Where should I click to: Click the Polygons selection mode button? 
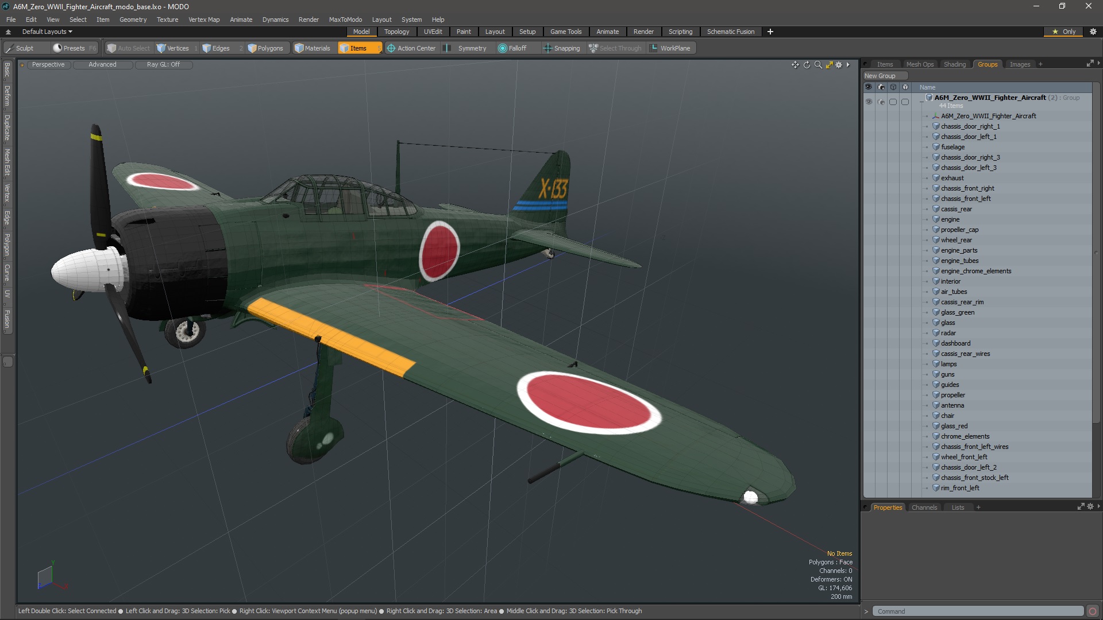tap(265, 48)
